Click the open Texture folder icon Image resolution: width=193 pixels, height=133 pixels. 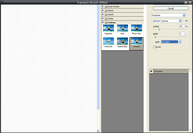(106, 23)
